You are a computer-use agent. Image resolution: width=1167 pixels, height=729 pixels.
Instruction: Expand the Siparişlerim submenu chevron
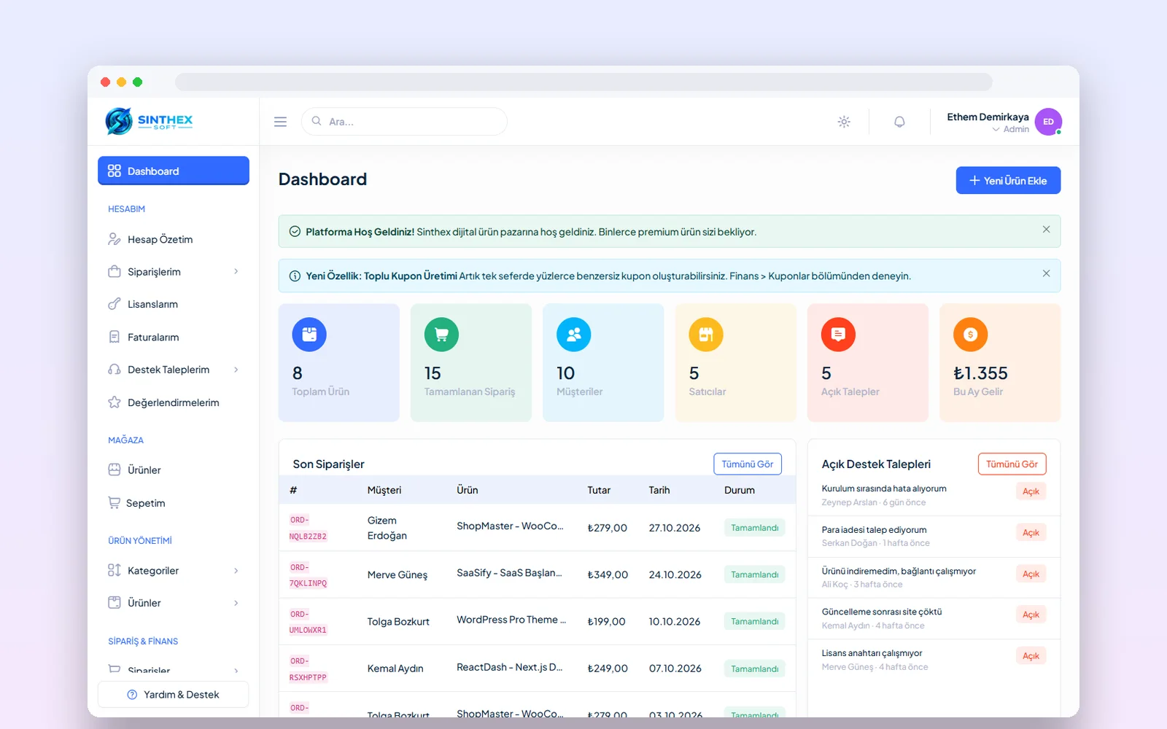pyautogui.click(x=236, y=271)
